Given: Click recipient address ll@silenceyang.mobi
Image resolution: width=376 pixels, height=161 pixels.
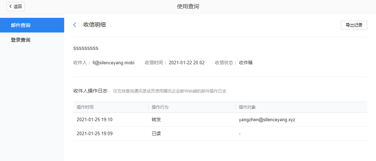Looking at the screenshot, I should (113, 63).
